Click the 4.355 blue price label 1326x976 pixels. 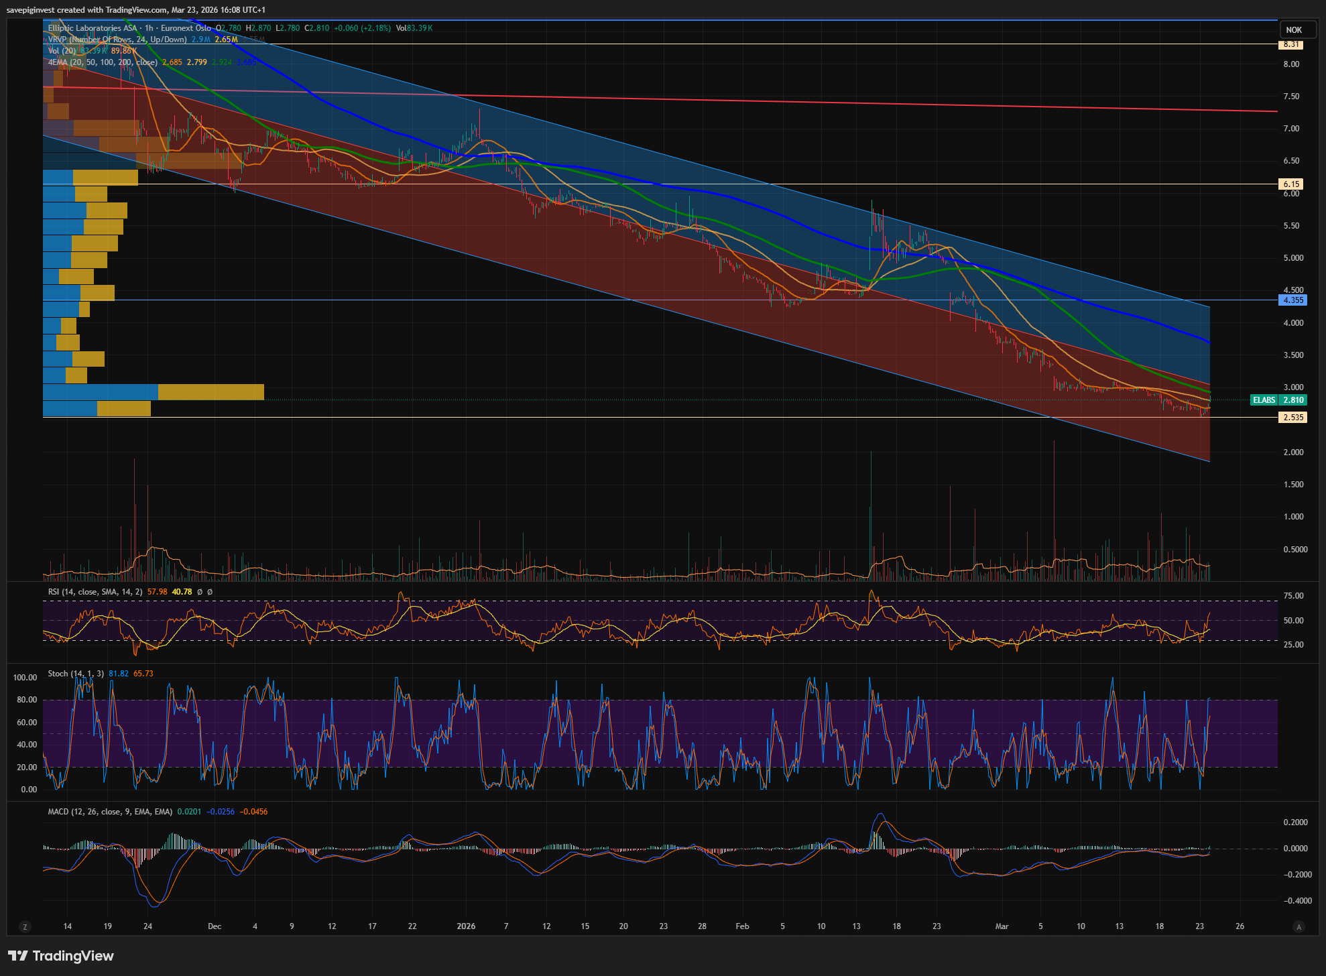pyautogui.click(x=1292, y=300)
